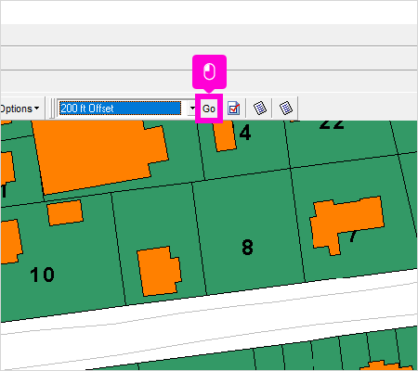
Task: Click the last tilted list page icon
Action: [x=286, y=109]
